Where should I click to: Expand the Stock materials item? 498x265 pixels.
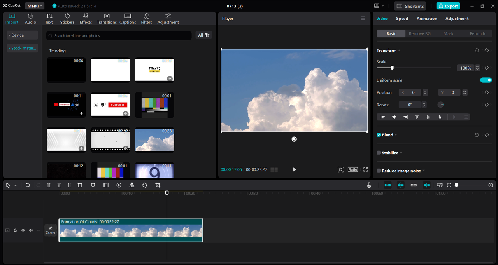click(x=22, y=48)
